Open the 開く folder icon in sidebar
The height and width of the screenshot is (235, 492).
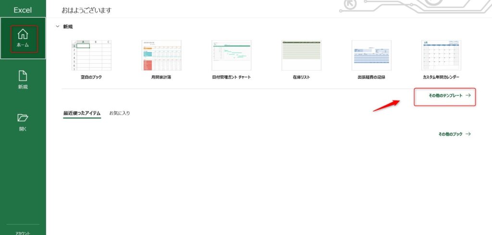click(23, 118)
